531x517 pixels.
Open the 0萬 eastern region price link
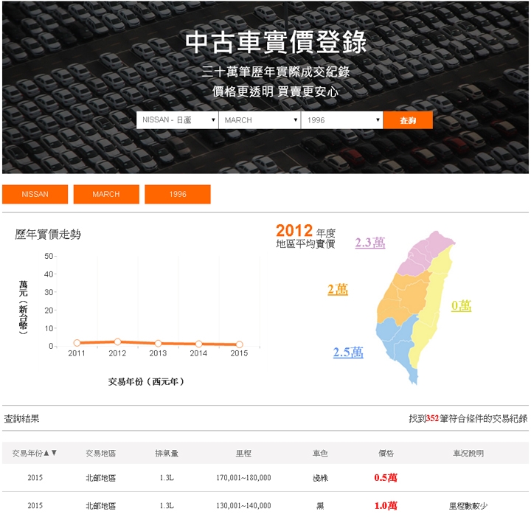[x=461, y=306]
